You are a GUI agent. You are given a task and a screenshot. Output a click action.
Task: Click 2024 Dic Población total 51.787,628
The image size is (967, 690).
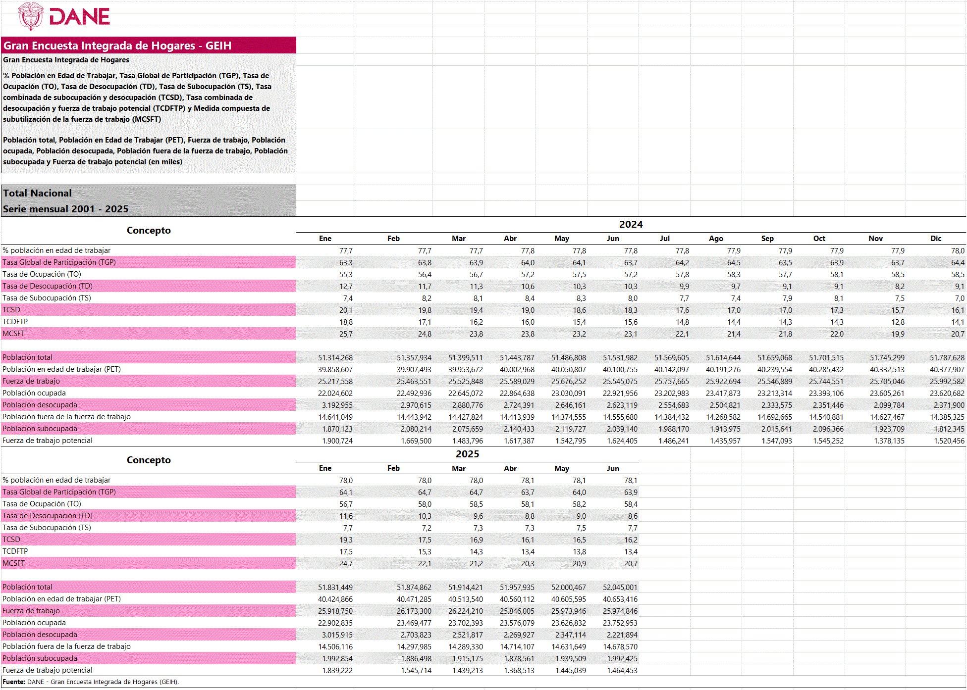point(947,358)
